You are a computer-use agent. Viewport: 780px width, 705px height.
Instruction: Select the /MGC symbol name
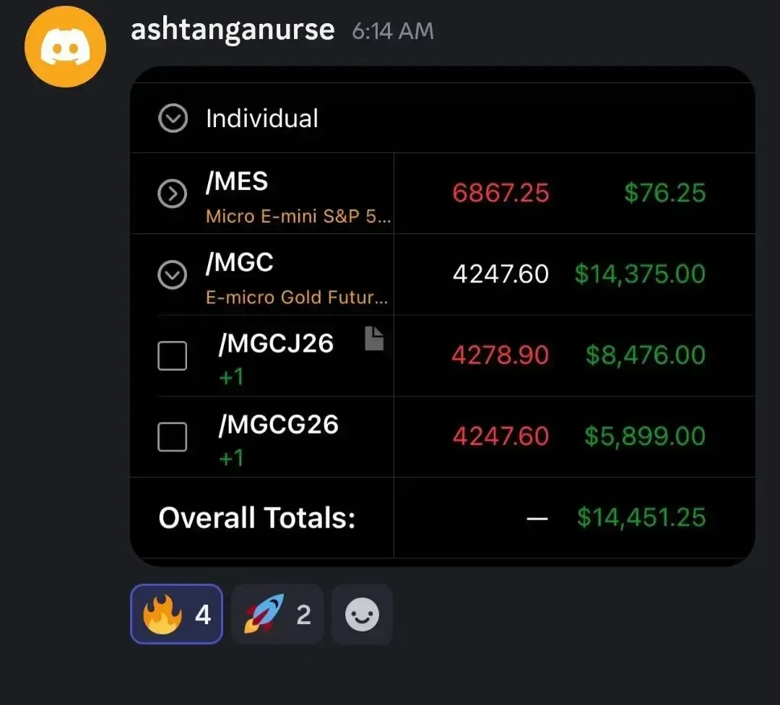[x=239, y=262]
